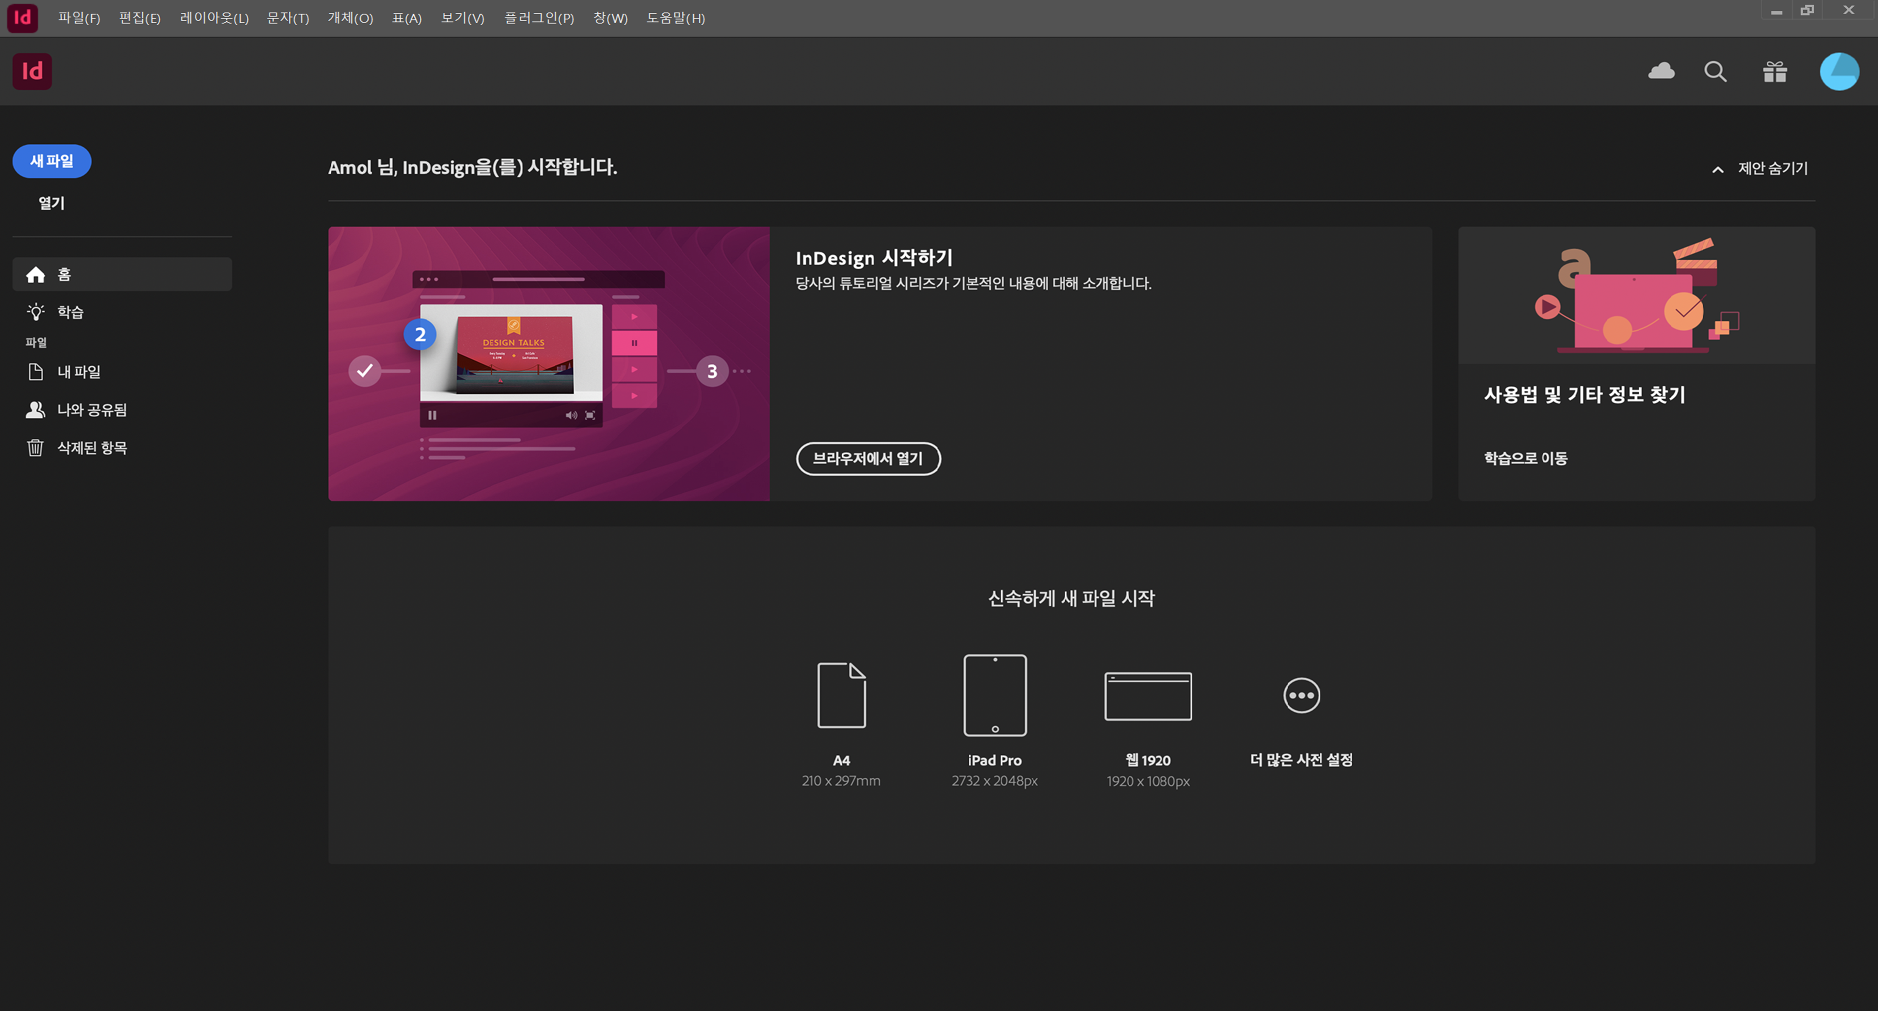Image resolution: width=1878 pixels, height=1011 pixels.
Task: Open 학습 from the sidebar
Action: click(x=70, y=311)
